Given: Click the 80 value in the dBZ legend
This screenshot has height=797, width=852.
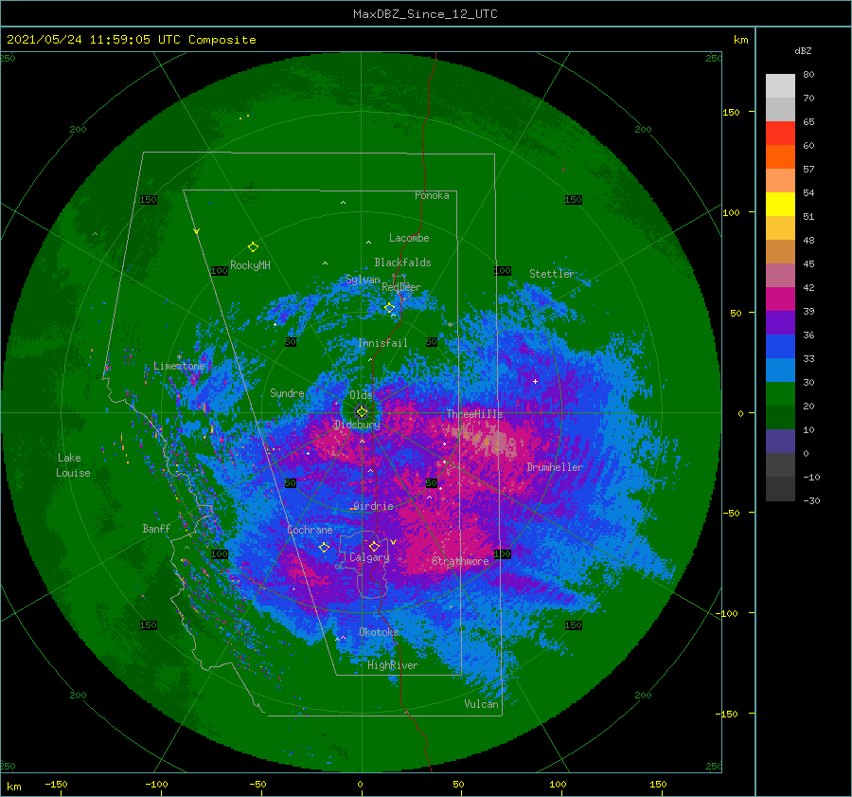Looking at the screenshot, I should point(808,75).
